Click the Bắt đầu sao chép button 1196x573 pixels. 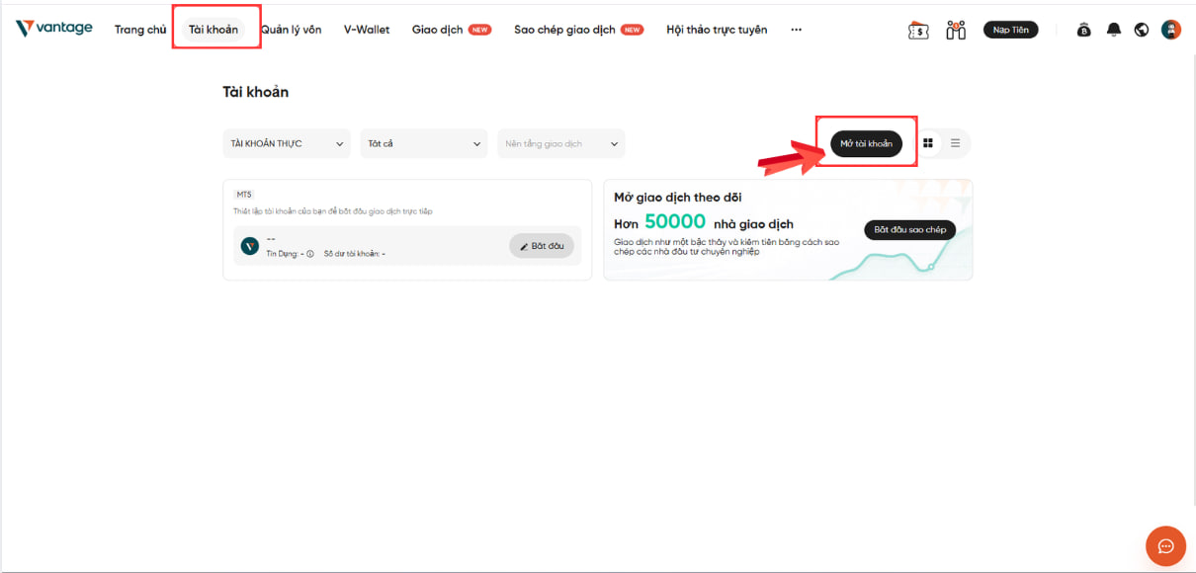click(x=909, y=230)
